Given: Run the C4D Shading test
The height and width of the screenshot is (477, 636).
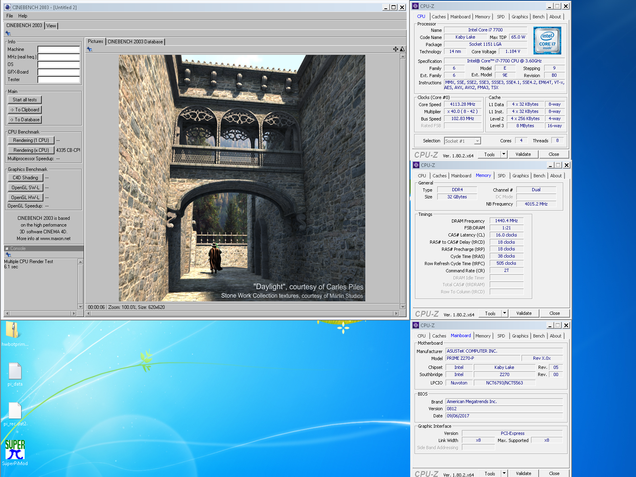Looking at the screenshot, I should click(x=25, y=178).
